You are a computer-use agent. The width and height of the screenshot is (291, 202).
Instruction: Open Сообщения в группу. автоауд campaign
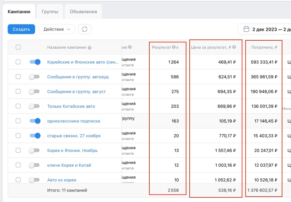coord(78,77)
